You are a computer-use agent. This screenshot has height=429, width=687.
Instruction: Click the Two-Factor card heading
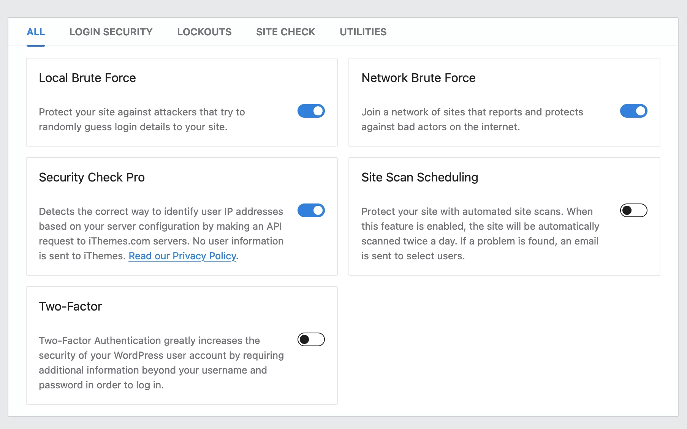70,306
